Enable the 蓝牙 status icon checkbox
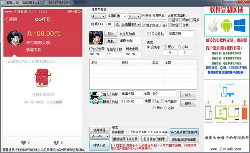The width and height of the screenshot is (250, 153). pos(170,20)
